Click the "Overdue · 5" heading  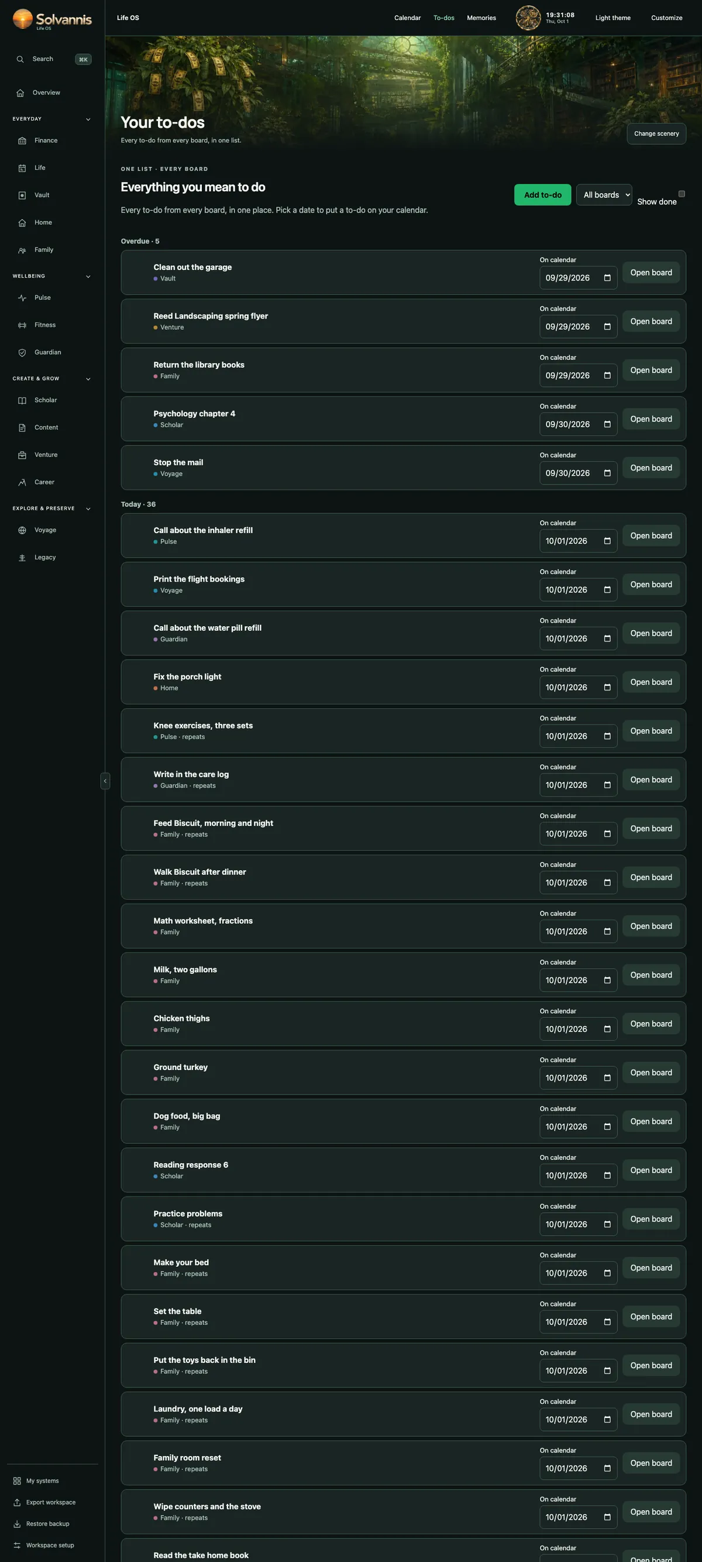click(x=140, y=241)
